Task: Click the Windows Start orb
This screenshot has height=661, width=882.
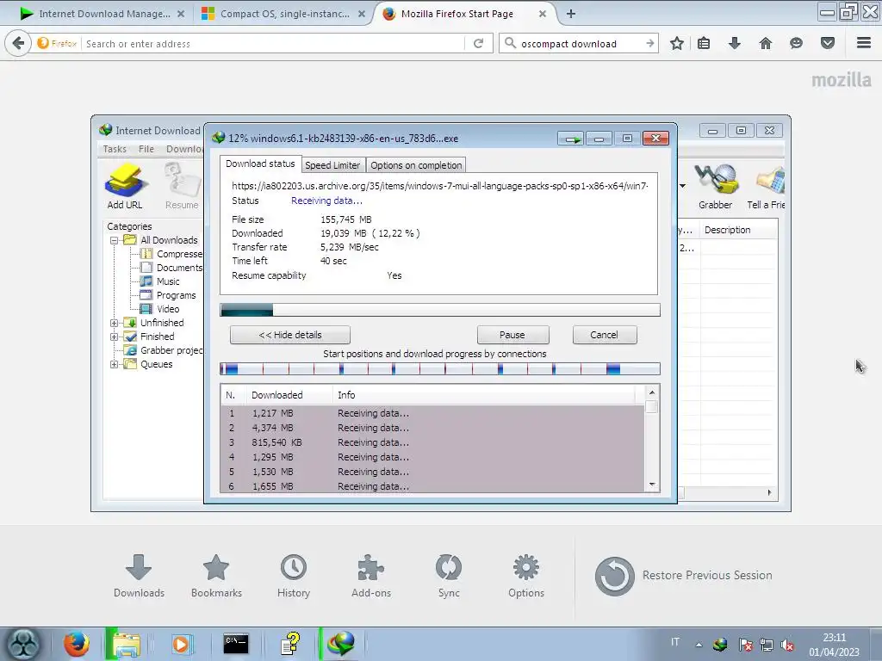Action: point(22,644)
